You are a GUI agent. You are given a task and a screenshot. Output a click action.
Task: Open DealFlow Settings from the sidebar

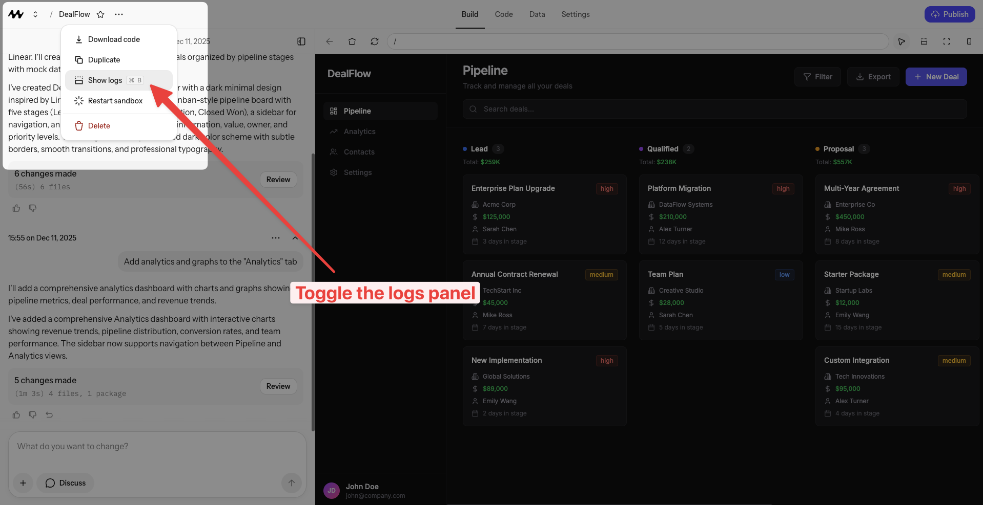(x=358, y=172)
